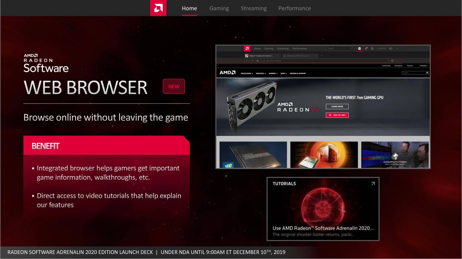Click the browser home icon
Viewport: 462px width, 259px height.
pos(257,61)
